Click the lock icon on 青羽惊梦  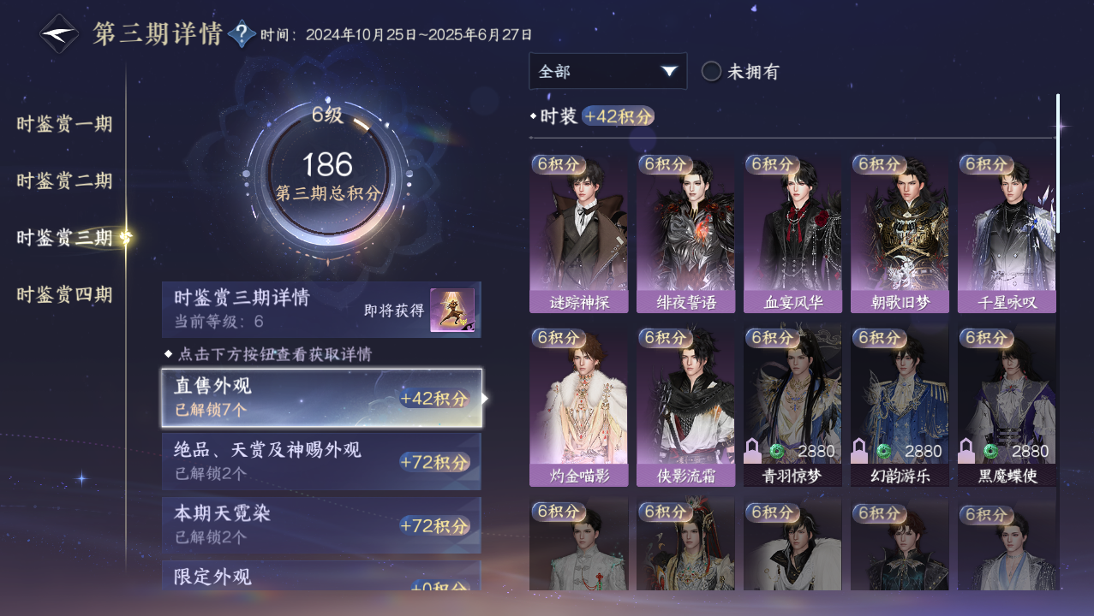click(752, 451)
